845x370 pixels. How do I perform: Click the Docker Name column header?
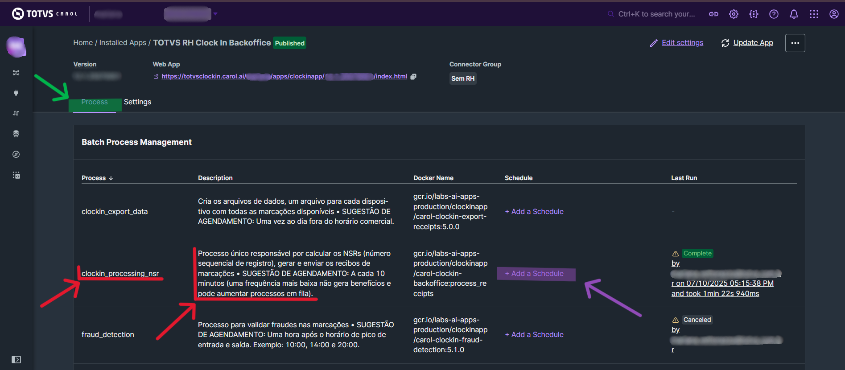coord(433,178)
